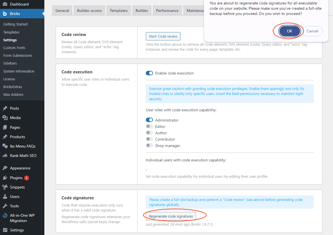Viewport: 333px width, 235px height.
Task: Click the Code signatures section heading
Action: (78, 198)
